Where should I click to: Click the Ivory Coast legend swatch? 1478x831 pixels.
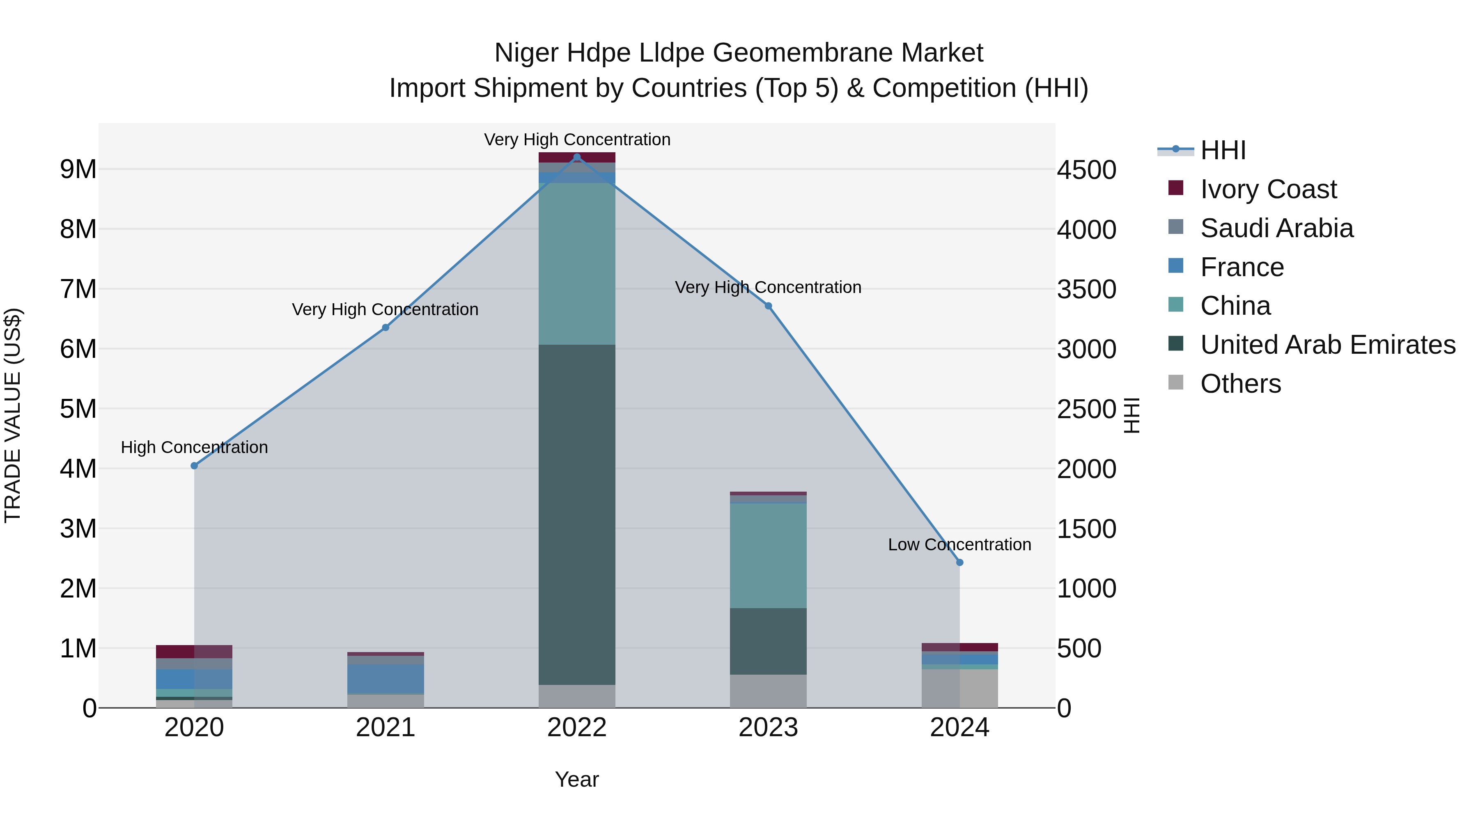point(1176,188)
